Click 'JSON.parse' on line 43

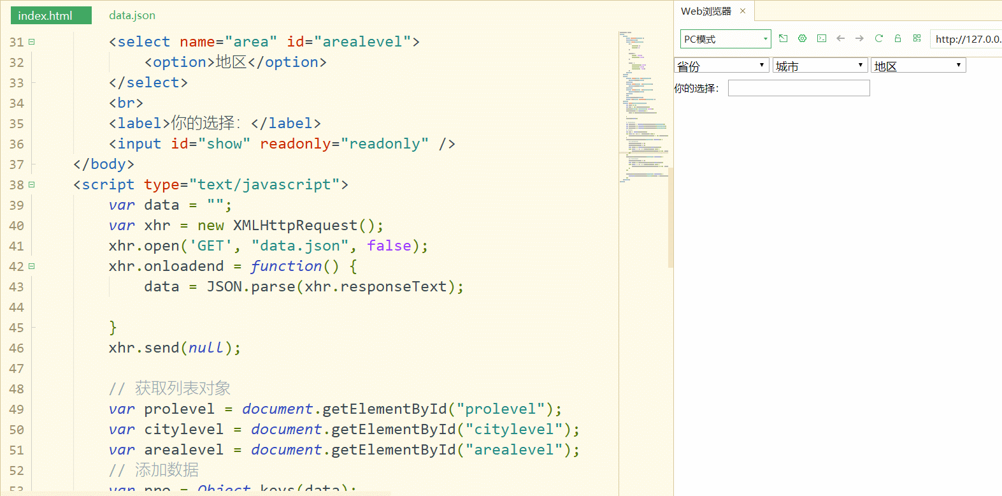pos(250,286)
